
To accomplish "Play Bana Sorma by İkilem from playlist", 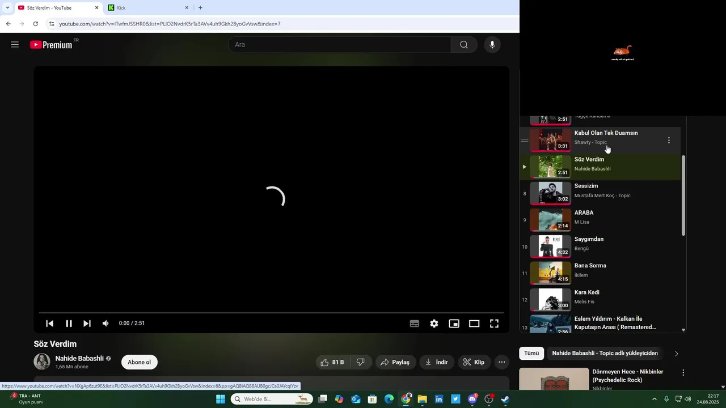I will point(600,273).
